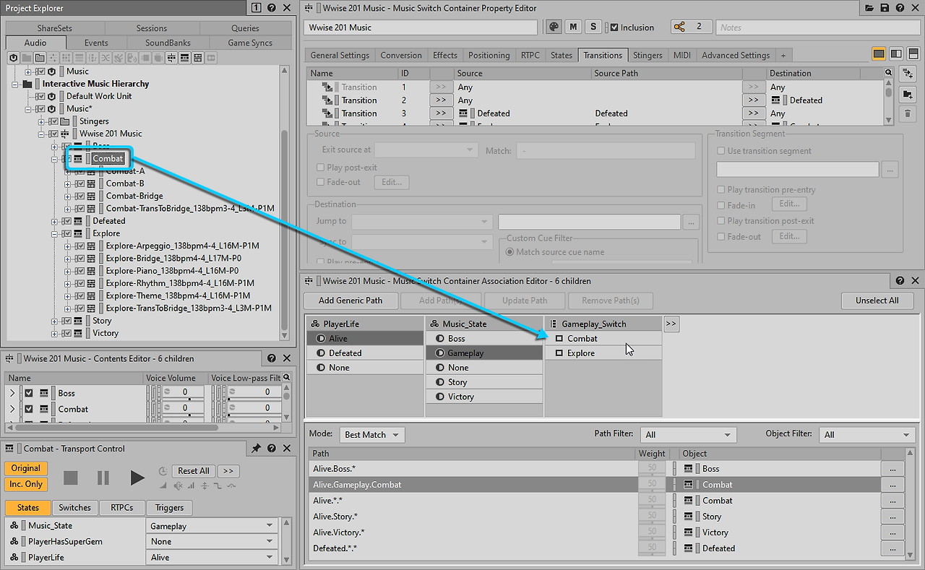Screen dimensions: 925x570
Task: Switch to the Game Syncs tab
Action: coord(250,43)
